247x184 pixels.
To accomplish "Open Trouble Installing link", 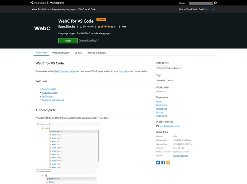I will tap(89, 40).
